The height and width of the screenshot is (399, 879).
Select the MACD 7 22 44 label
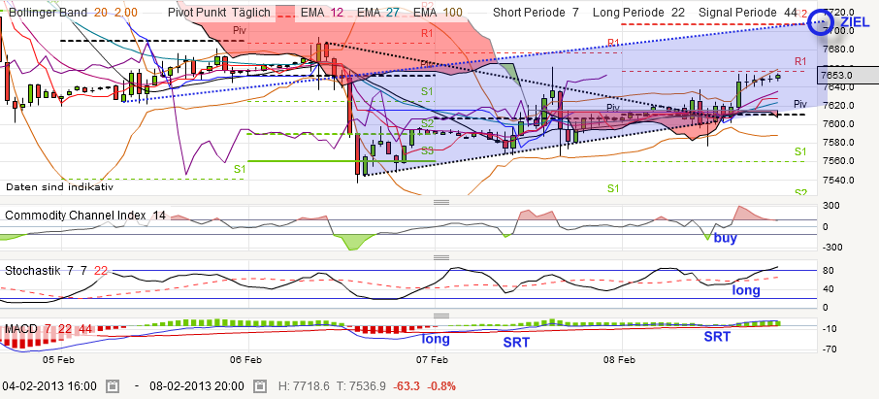(49, 328)
